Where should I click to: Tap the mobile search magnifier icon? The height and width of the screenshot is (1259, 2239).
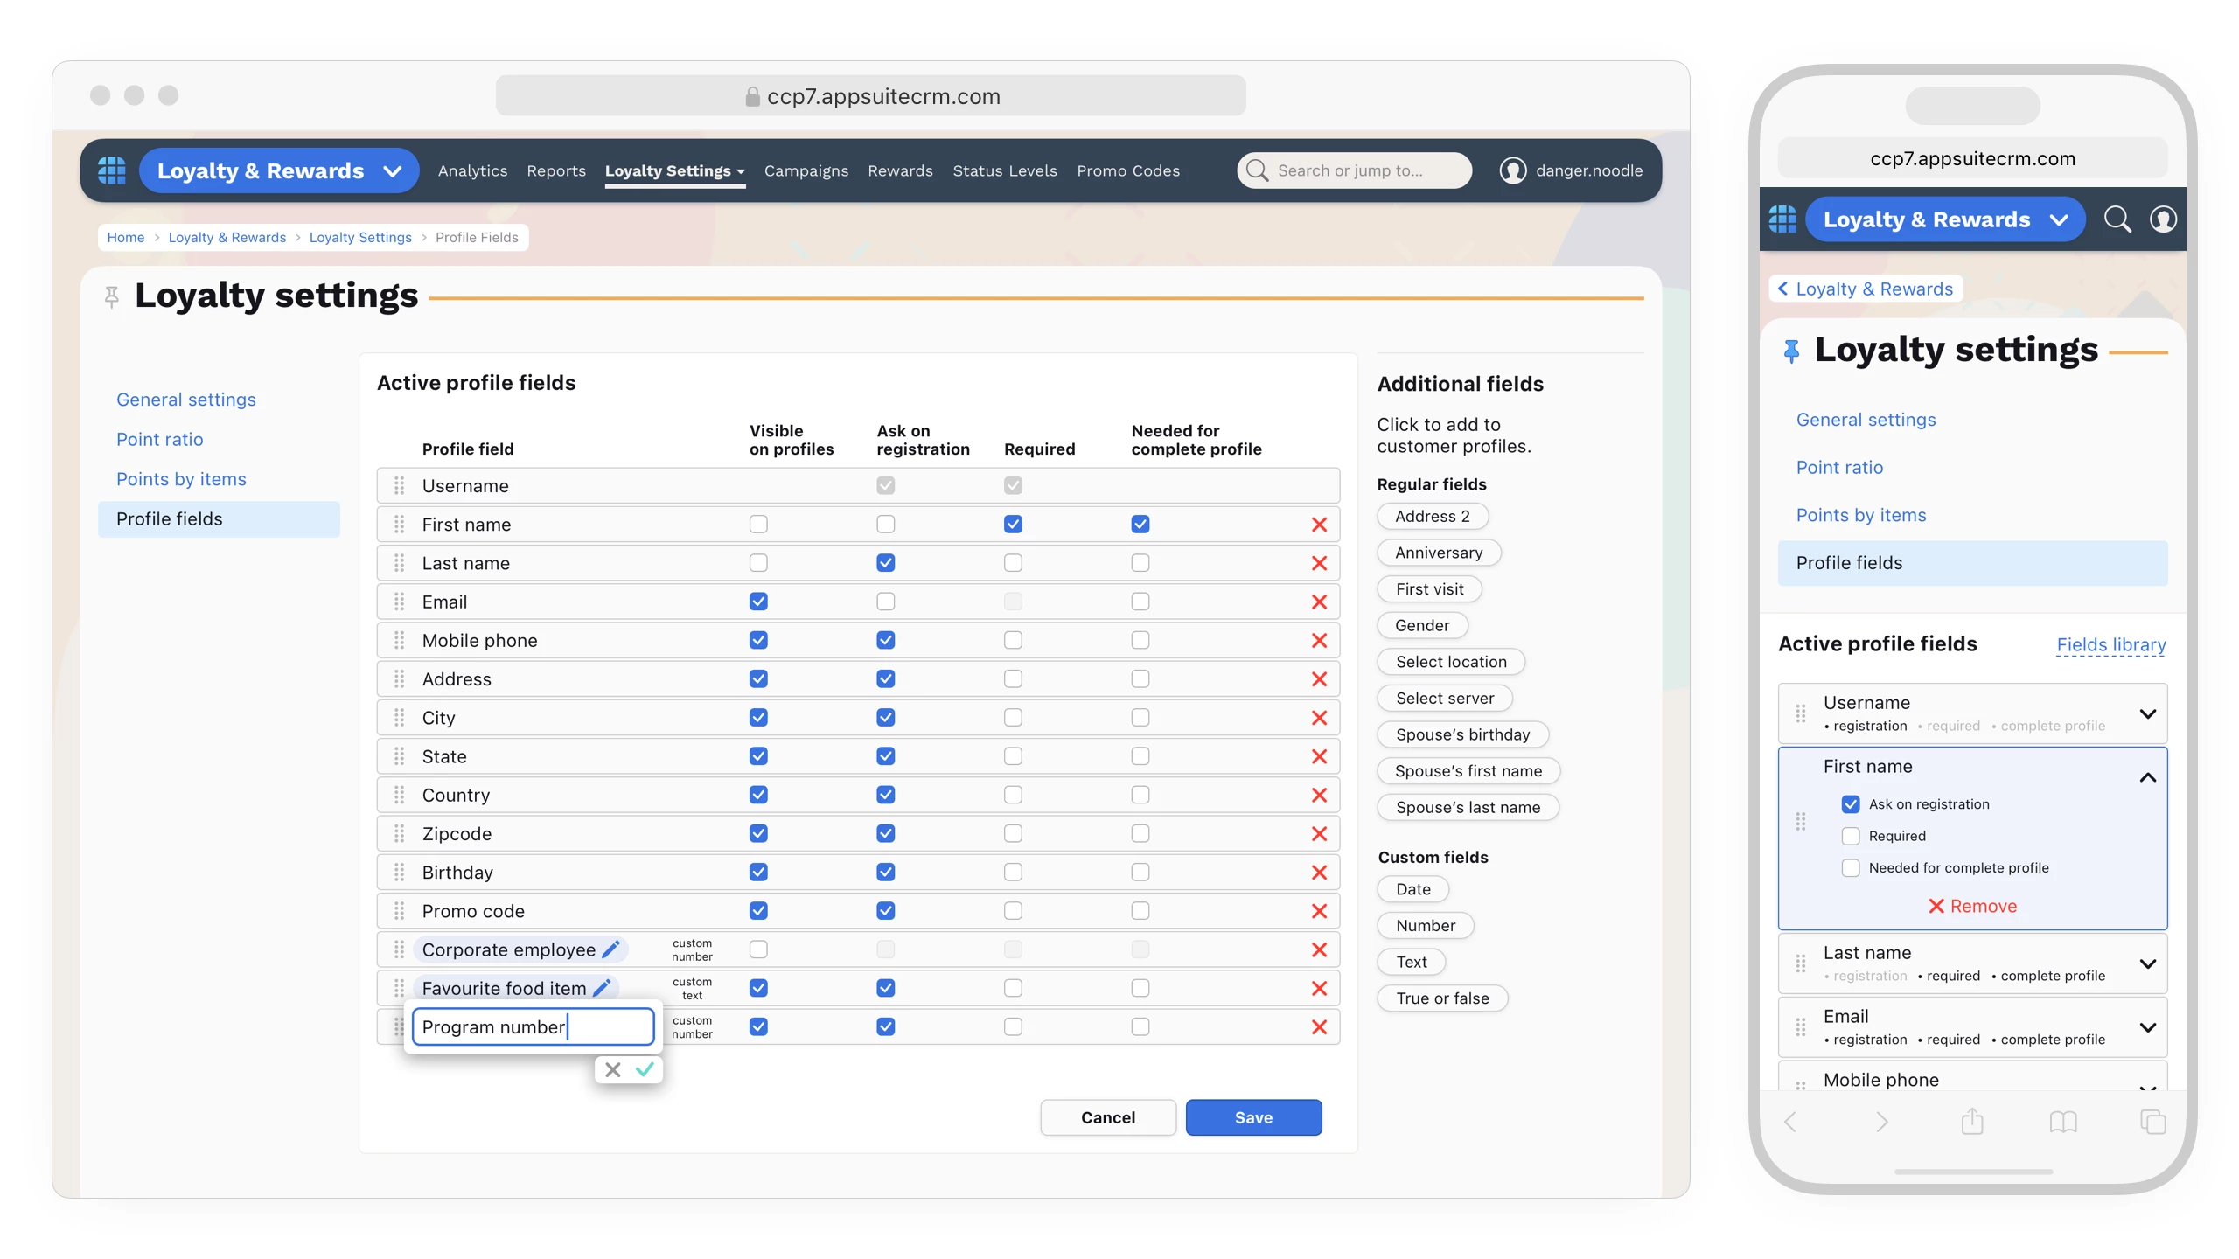click(2117, 219)
